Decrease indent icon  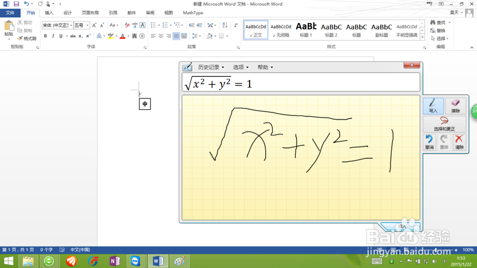point(191,25)
